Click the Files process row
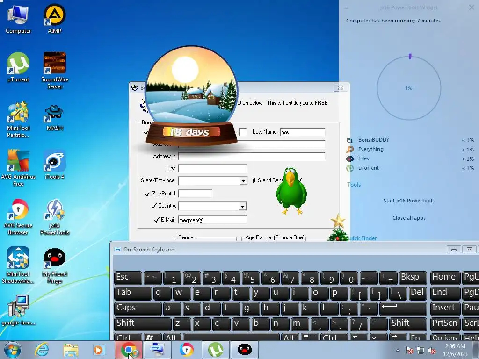This screenshot has width=479, height=359. (x=410, y=159)
